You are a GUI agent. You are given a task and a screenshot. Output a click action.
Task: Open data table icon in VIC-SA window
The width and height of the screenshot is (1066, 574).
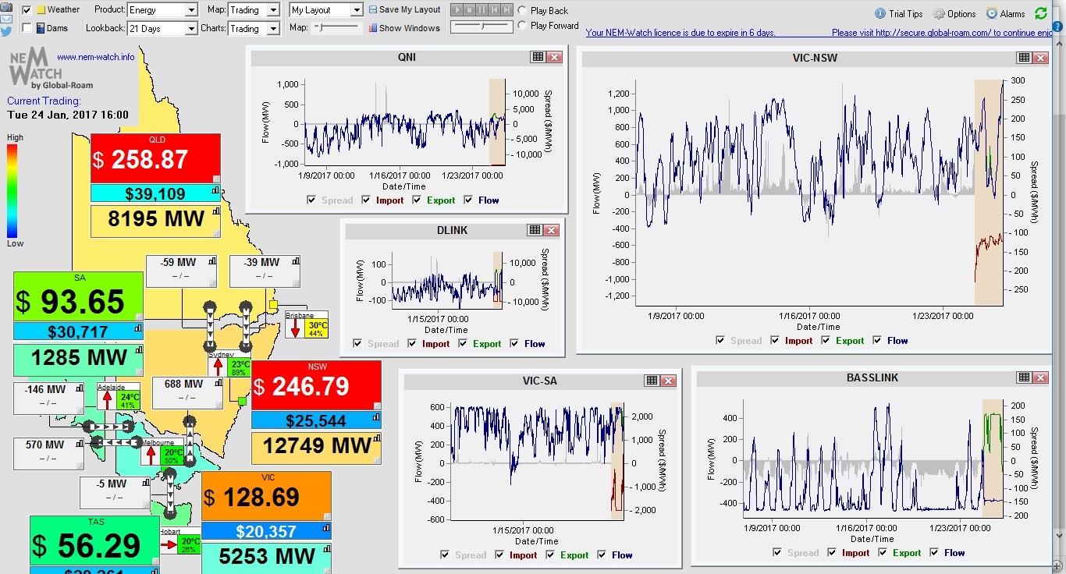pos(652,381)
